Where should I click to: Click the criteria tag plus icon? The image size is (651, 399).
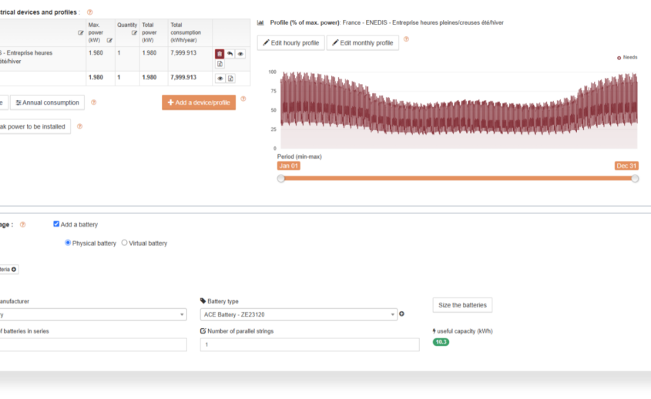pos(14,270)
